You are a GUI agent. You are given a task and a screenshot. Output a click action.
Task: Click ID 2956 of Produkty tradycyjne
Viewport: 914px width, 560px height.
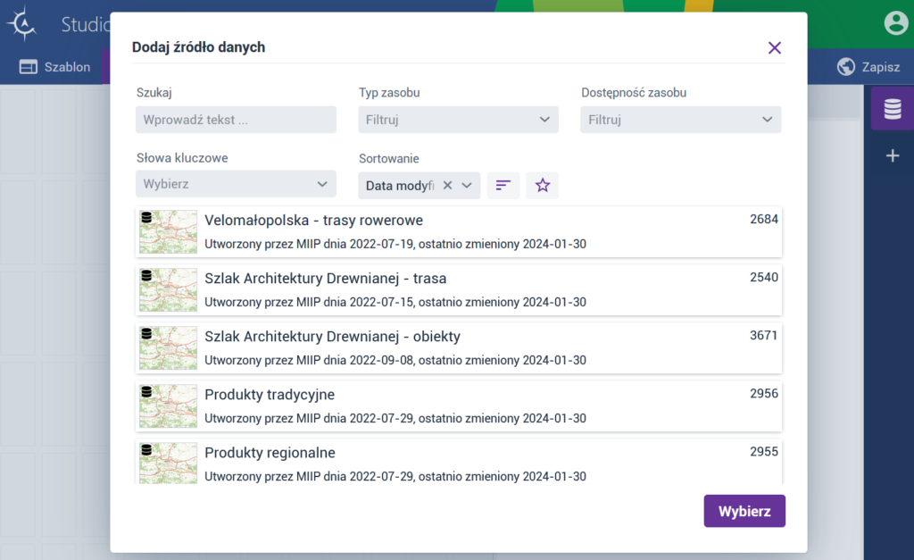pos(764,394)
